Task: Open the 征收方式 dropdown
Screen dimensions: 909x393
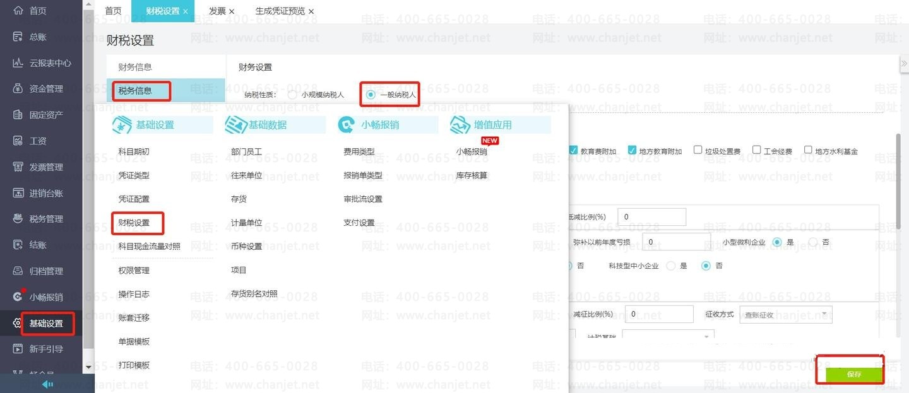Action: [x=786, y=314]
